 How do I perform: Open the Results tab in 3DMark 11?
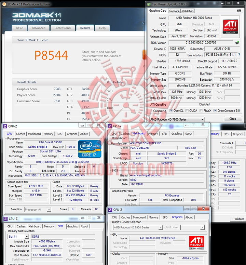tap(85, 28)
